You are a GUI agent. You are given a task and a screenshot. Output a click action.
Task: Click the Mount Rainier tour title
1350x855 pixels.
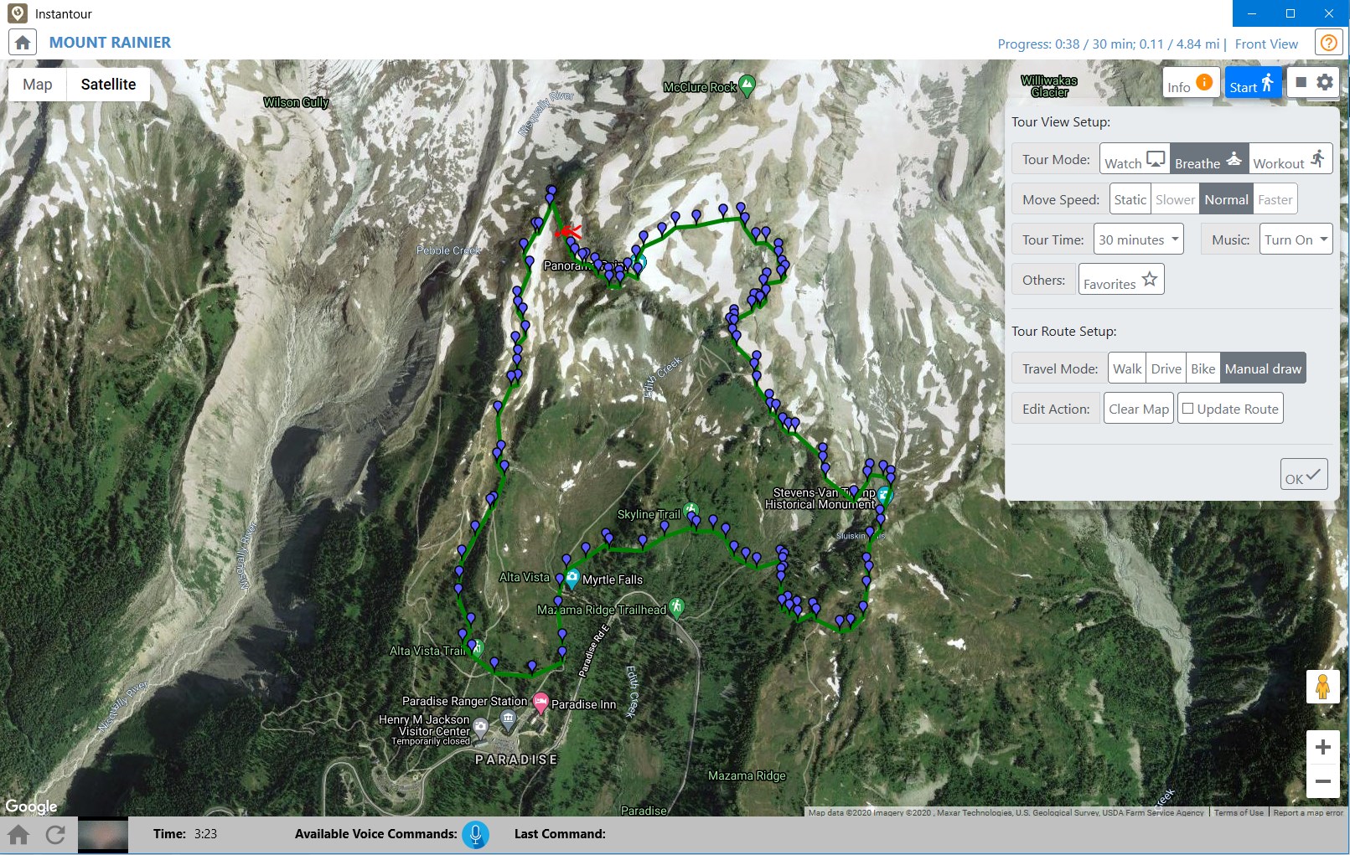pos(110,43)
